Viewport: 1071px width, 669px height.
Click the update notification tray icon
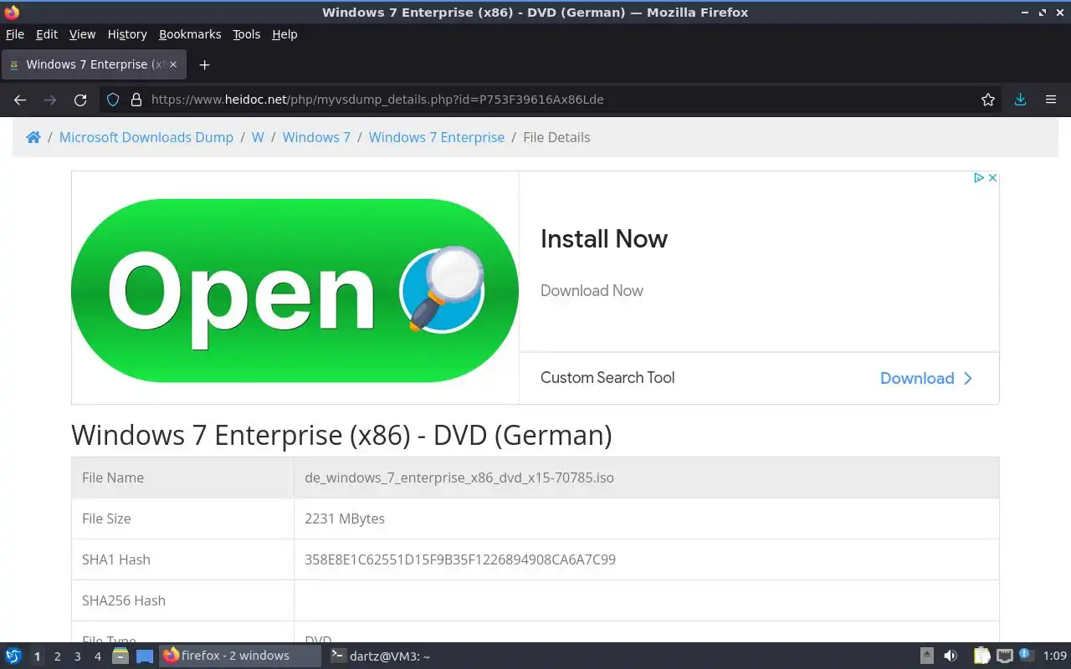pyautogui.click(x=1026, y=656)
